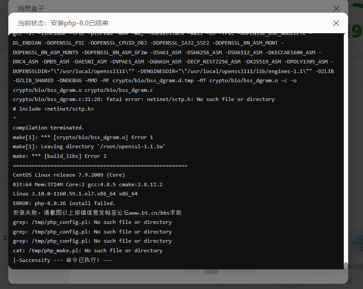363x289 pixels.
Task: Close the 消息盒子 message box window
Action: [336, 9]
